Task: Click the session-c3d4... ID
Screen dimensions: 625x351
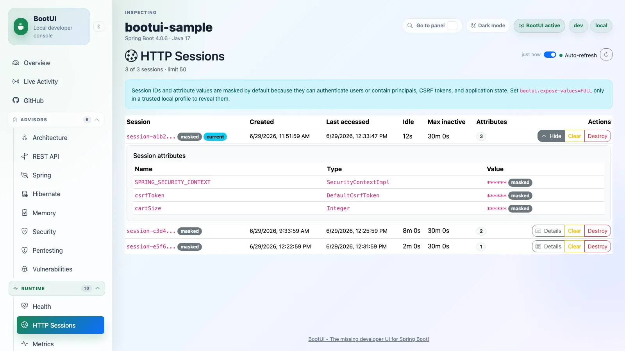Action: 151,231
